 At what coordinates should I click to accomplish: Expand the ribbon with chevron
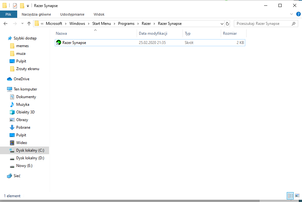pyautogui.click(x=291, y=14)
